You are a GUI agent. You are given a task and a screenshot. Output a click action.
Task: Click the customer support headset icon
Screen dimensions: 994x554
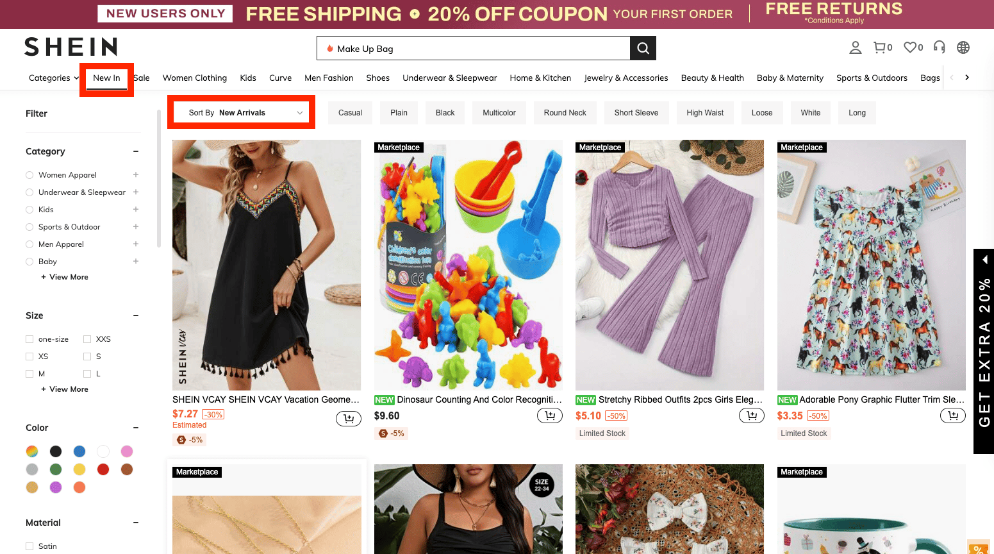pyautogui.click(x=939, y=47)
